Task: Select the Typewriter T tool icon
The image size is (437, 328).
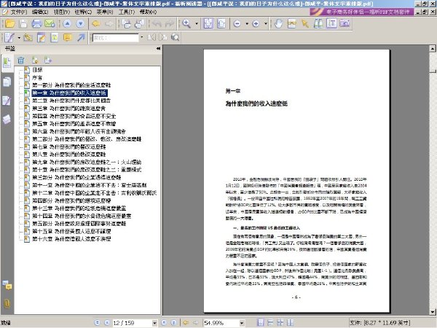Action: point(55,37)
